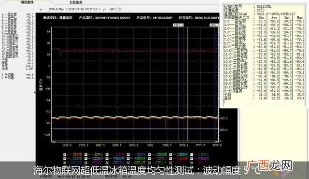Click the 2482.2 cursor label above chart
309x179 pixels.
coord(178,25)
